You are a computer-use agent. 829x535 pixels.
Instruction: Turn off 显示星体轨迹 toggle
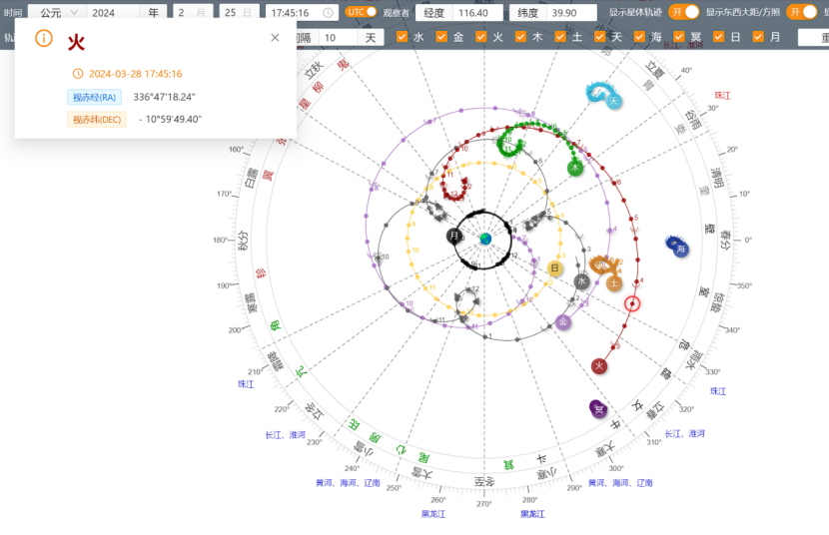pos(684,12)
